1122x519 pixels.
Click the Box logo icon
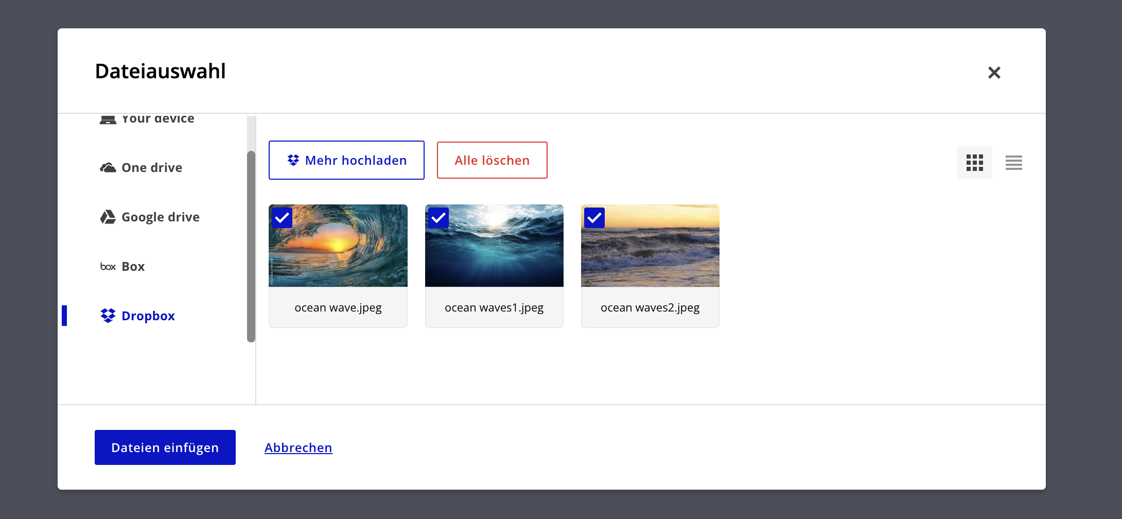[108, 267]
